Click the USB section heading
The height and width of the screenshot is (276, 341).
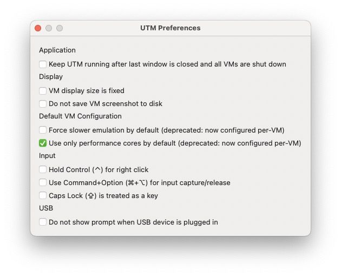click(46, 208)
